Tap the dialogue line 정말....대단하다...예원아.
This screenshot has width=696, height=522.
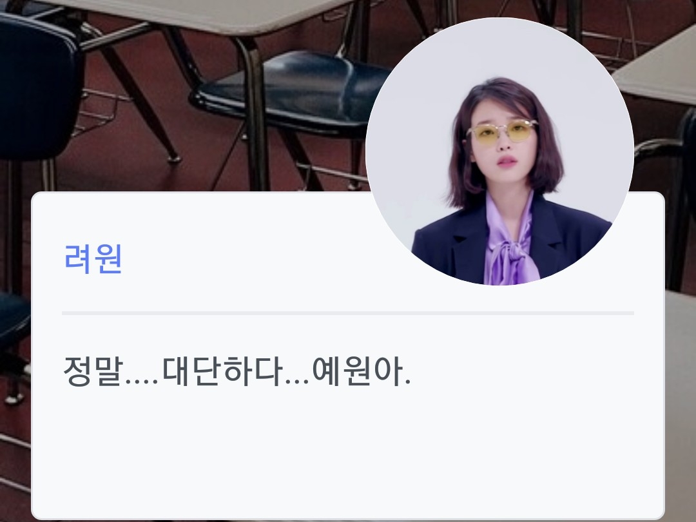click(237, 371)
